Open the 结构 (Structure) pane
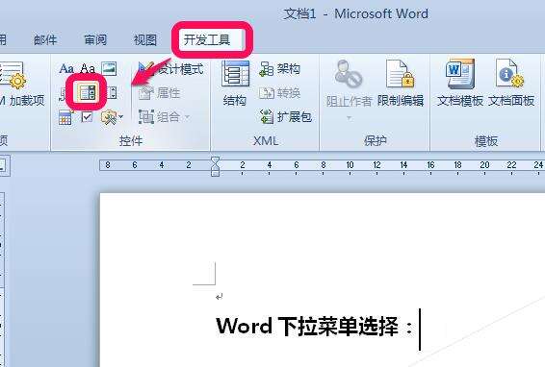This screenshot has width=545, height=367. 235,84
